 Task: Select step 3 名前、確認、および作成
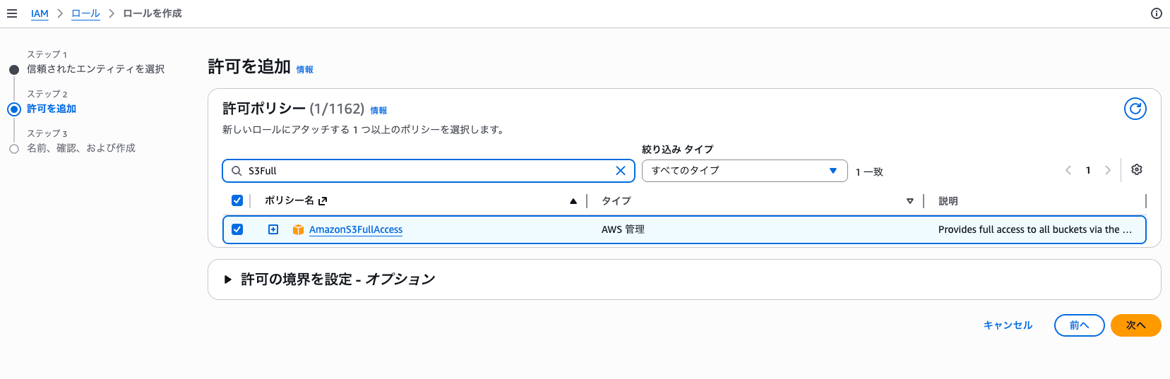click(x=81, y=148)
